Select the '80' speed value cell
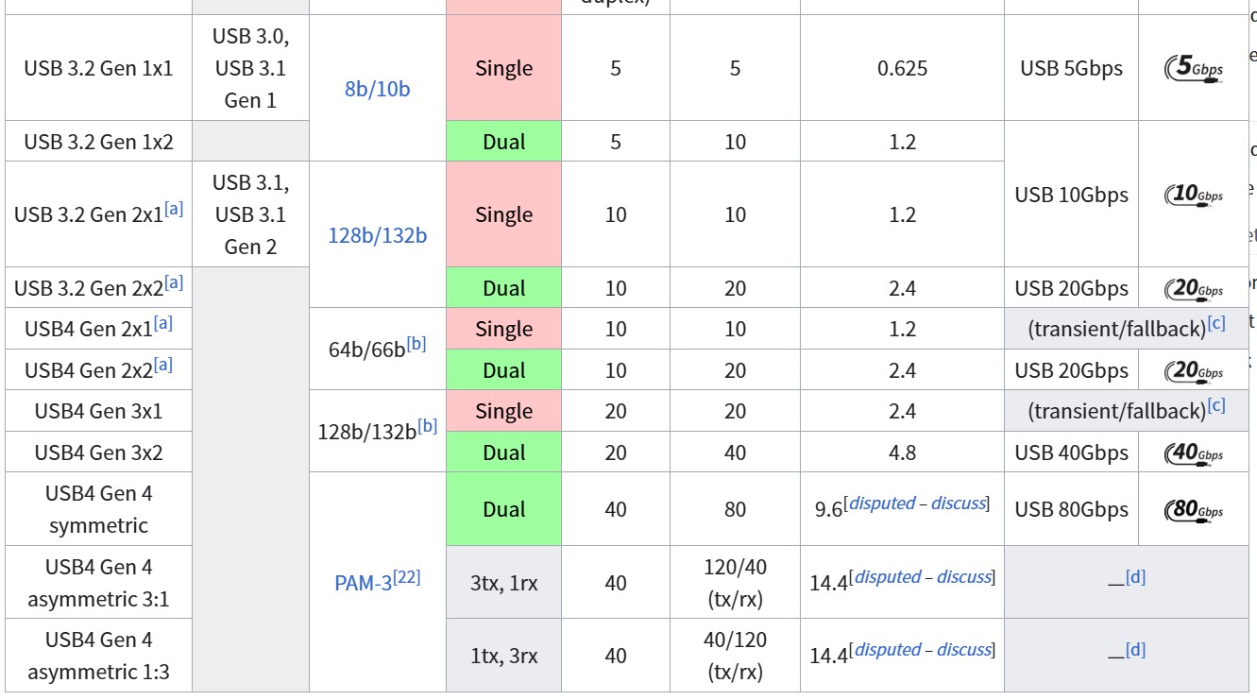This screenshot has height=700, width=1257. (x=735, y=509)
